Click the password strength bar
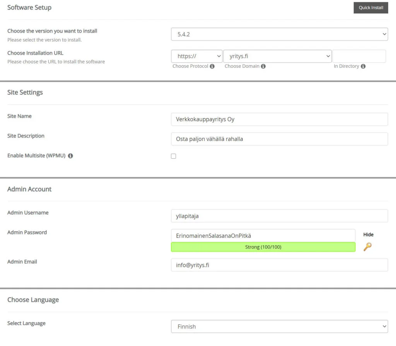The image size is (396, 346). tap(263, 247)
